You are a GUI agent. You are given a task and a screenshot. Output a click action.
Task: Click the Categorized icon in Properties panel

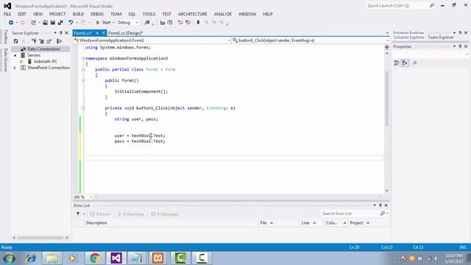397,63
